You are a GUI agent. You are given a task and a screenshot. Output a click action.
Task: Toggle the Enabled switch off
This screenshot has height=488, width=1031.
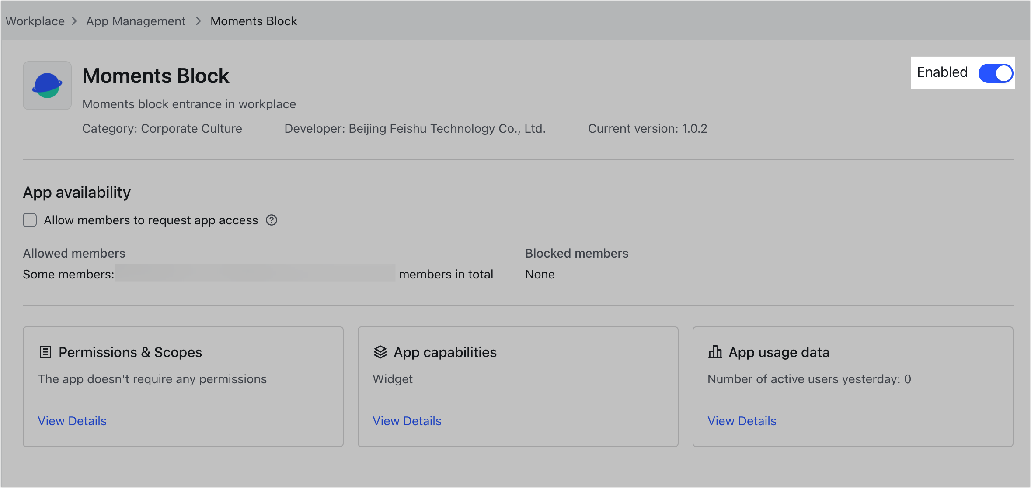point(996,73)
